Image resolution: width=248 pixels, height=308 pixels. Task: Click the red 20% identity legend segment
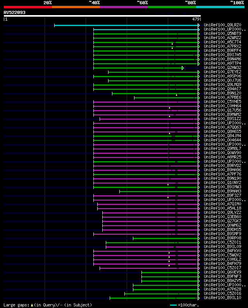point(28,7)
